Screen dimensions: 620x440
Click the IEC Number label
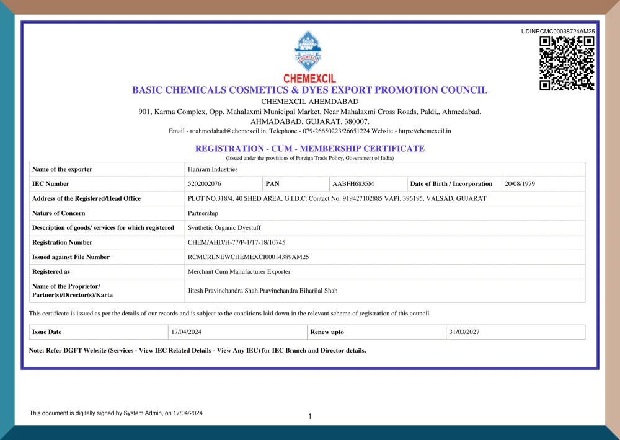coord(51,184)
